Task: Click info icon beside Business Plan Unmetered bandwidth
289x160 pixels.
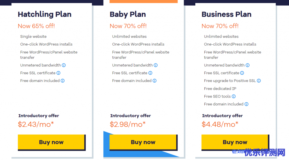Action: click(248, 65)
